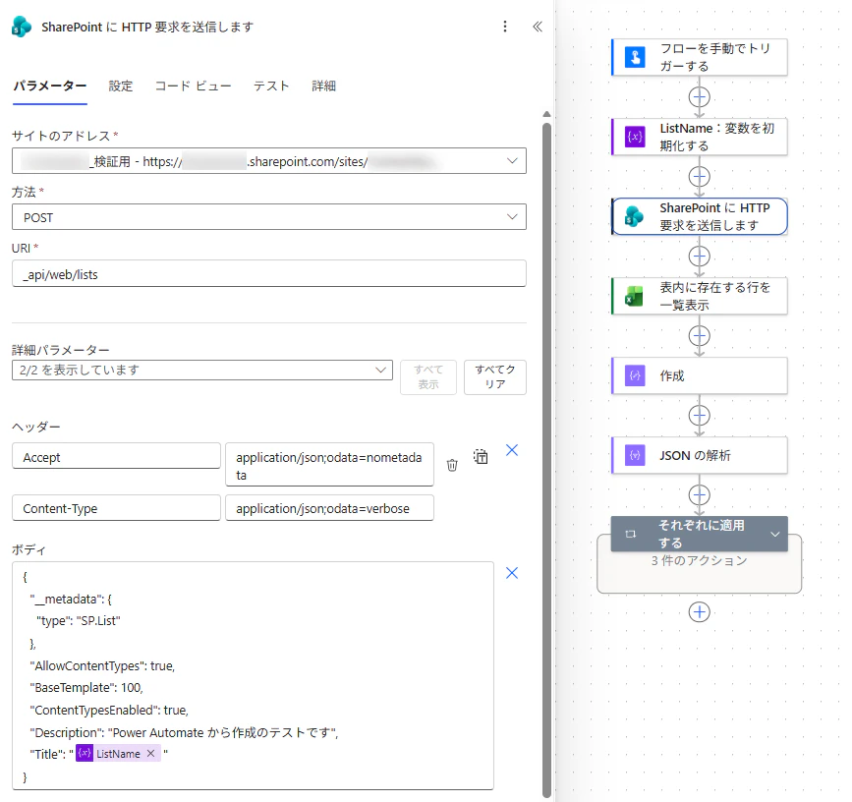The height and width of the screenshot is (802, 852).
Task: Add a step below Excel rows node
Action: click(700, 336)
